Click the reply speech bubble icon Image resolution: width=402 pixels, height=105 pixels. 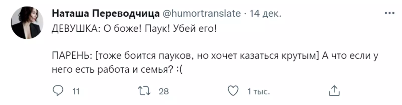pyautogui.click(x=58, y=91)
